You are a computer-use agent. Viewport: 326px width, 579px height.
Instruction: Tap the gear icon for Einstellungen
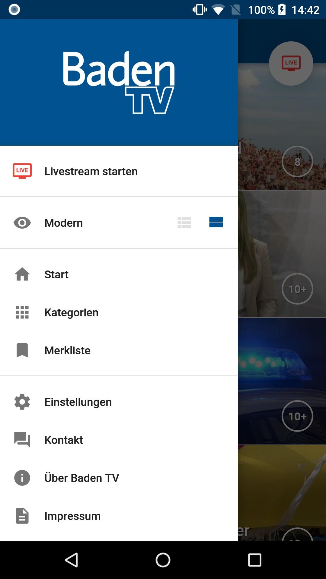pos(22,402)
